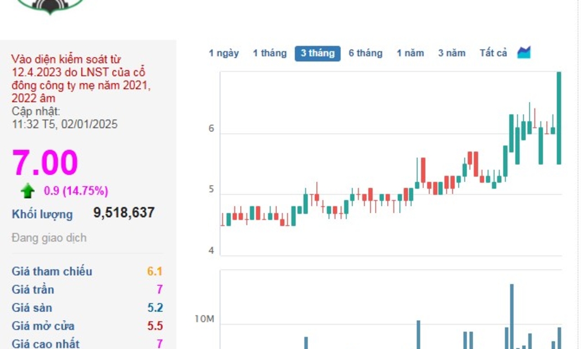Click the area chart type icon
The image size is (581, 349).
click(x=523, y=53)
